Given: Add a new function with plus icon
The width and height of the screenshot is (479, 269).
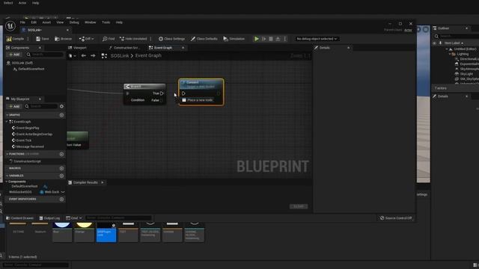Looking at the screenshot, I should pos(61,154).
